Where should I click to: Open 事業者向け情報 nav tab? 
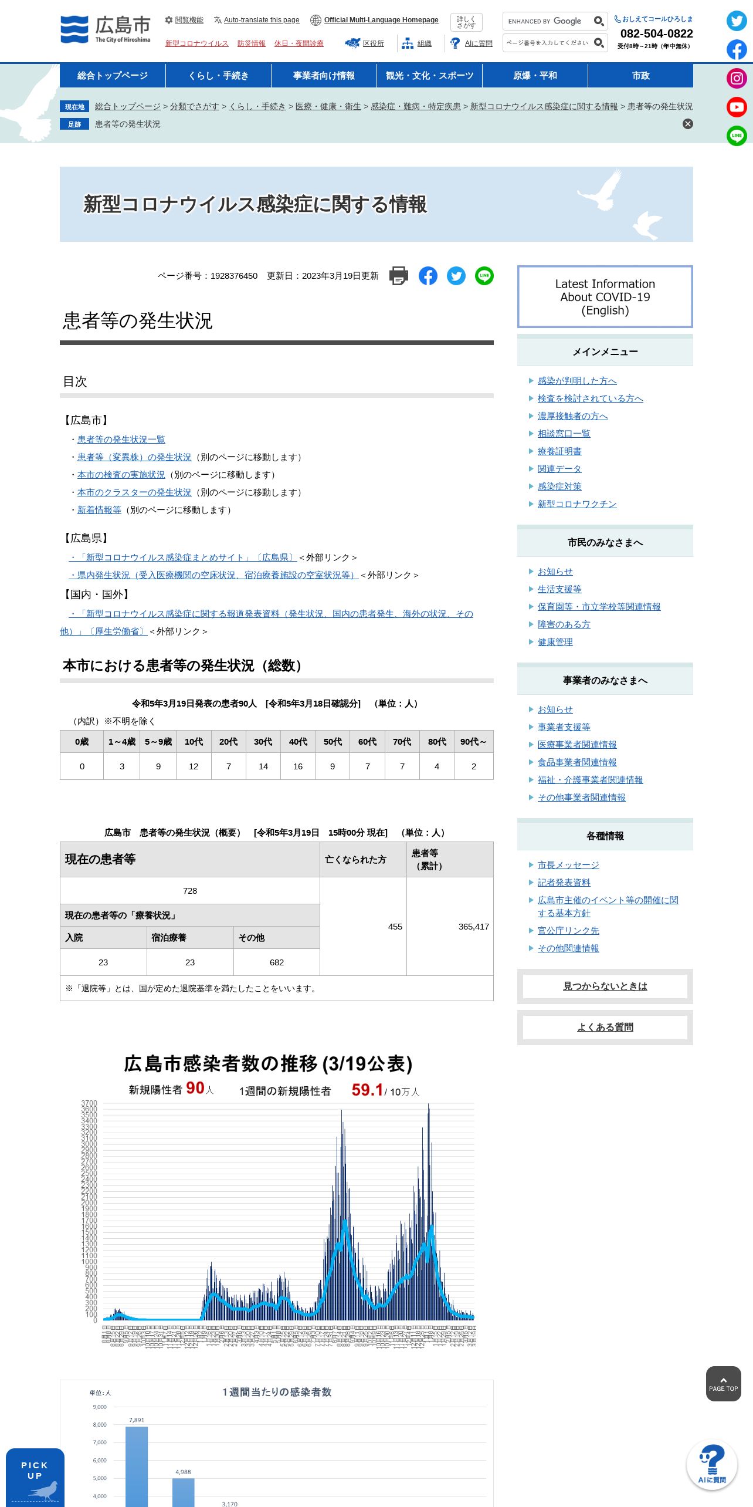[x=324, y=76]
